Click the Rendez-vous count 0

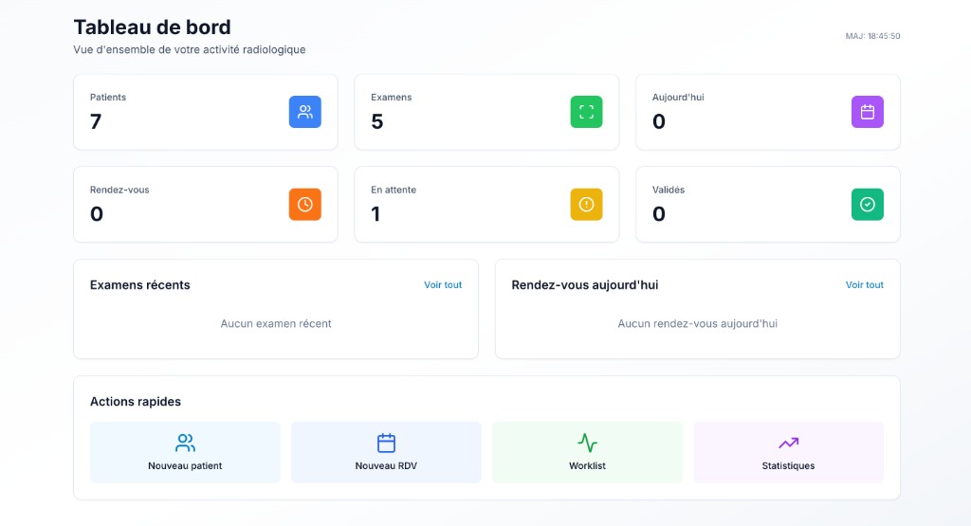tap(97, 214)
